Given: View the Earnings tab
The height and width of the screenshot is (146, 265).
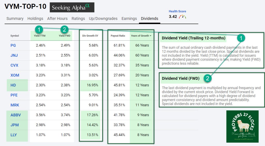Looking at the screenshot, I should tap(129, 19).
